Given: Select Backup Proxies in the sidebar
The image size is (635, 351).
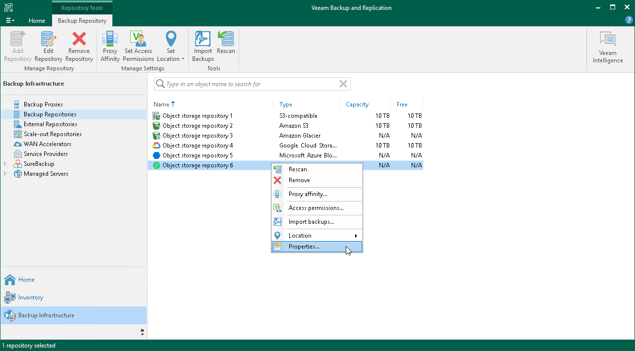Looking at the screenshot, I should coord(44,104).
